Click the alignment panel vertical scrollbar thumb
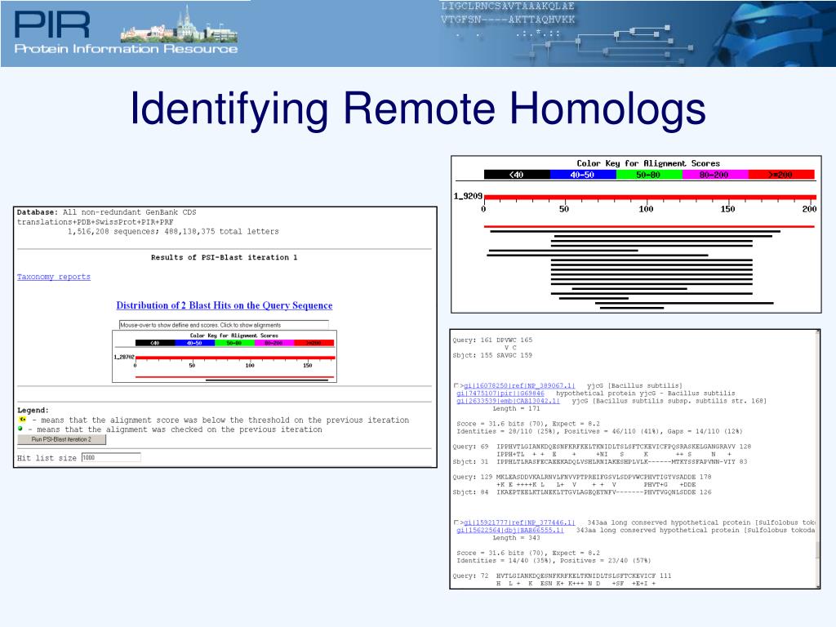836x627 pixels. [x=817, y=549]
